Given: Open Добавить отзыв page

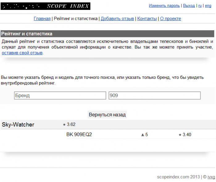Looking at the screenshot, I should [117, 19].
